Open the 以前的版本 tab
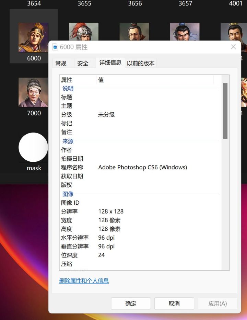The width and height of the screenshot is (247, 320). click(141, 63)
